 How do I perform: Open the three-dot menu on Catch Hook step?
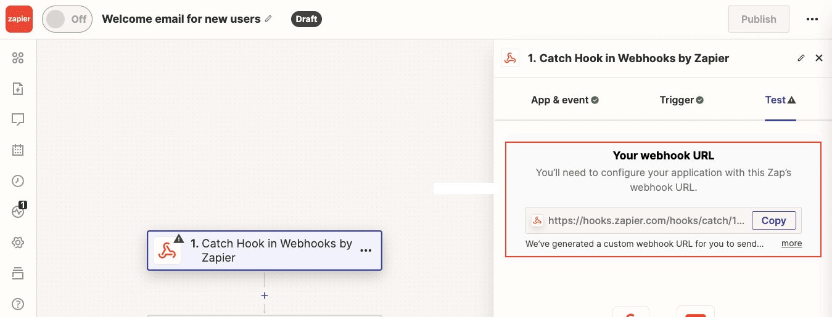(366, 251)
